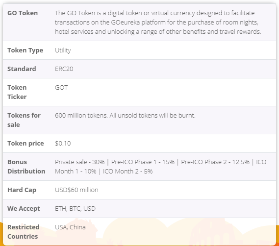Select the Private sale 30% bonus text
Image resolution: width=279 pixels, height=246 pixels.
click(80, 162)
